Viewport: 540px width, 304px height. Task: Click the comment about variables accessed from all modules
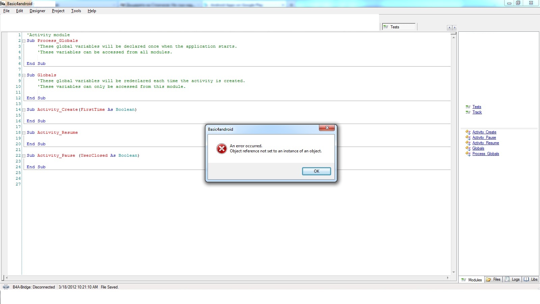(105, 52)
